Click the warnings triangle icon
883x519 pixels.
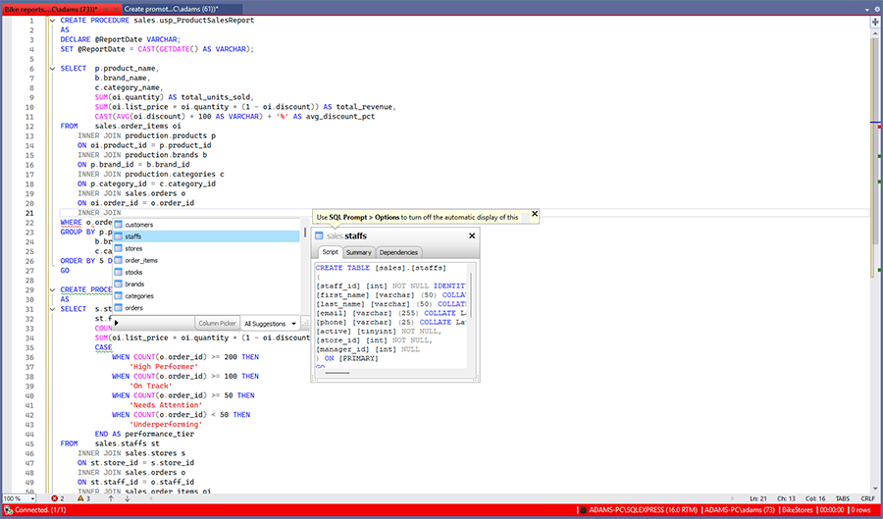pos(78,498)
